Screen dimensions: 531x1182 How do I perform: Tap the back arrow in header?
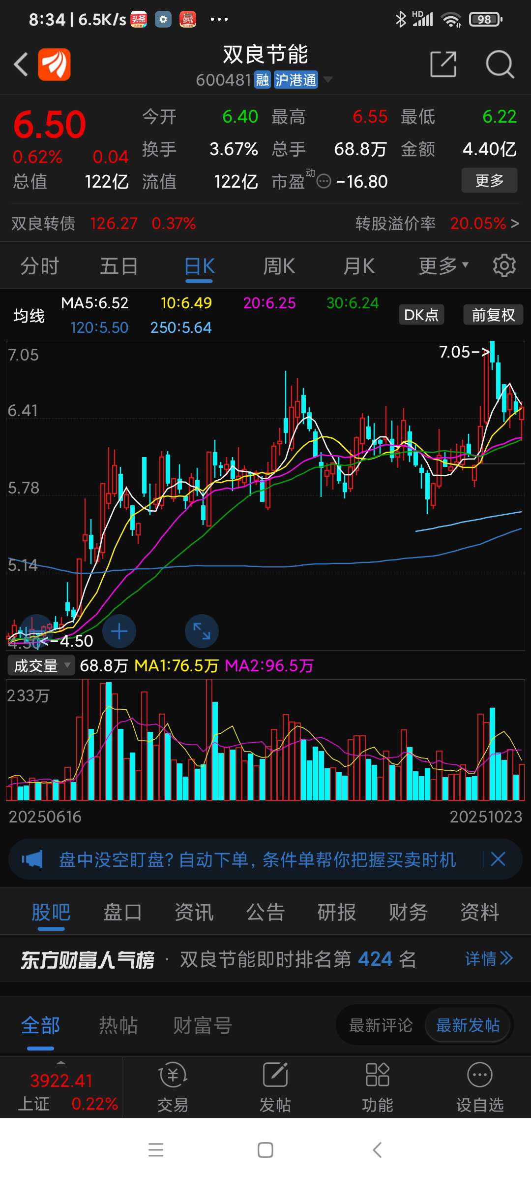tap(21, 65)
